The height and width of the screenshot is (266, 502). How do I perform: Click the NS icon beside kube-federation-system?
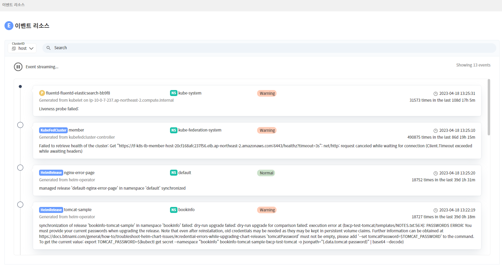[x=174, y=130]
